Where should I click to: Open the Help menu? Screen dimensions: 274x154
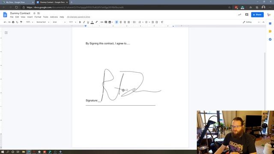(62, 17)
